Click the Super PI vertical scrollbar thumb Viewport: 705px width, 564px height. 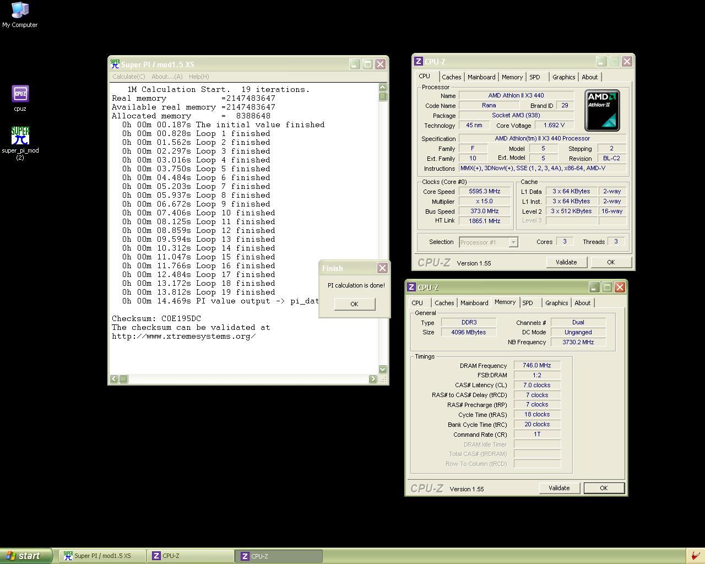[383, 96]
